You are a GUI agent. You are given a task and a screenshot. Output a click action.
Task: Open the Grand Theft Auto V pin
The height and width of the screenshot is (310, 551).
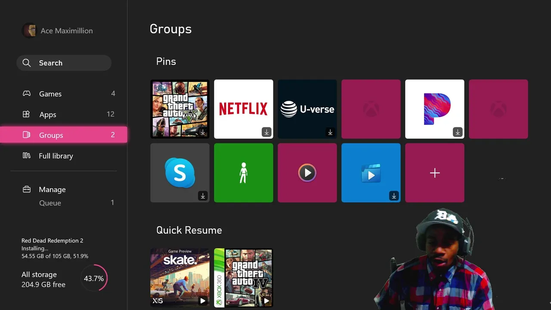coord(180,109)
